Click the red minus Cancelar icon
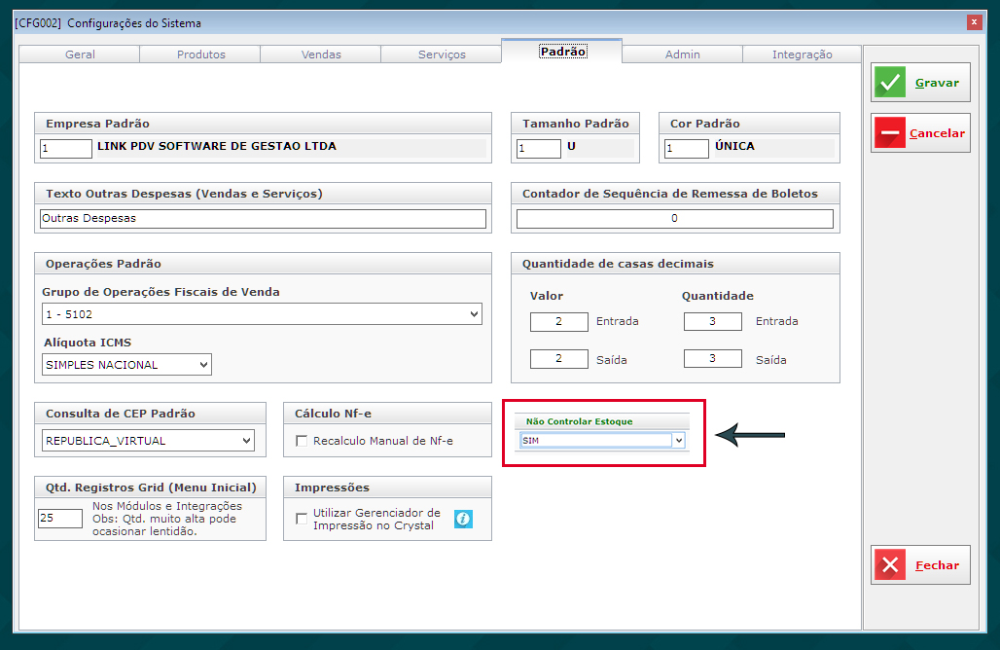This screenshot has width=1000, height=650. [x=890, y=133]
